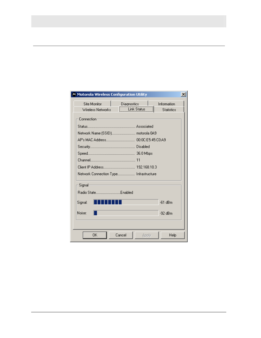Click the Noise level bar

pos(126,213)
